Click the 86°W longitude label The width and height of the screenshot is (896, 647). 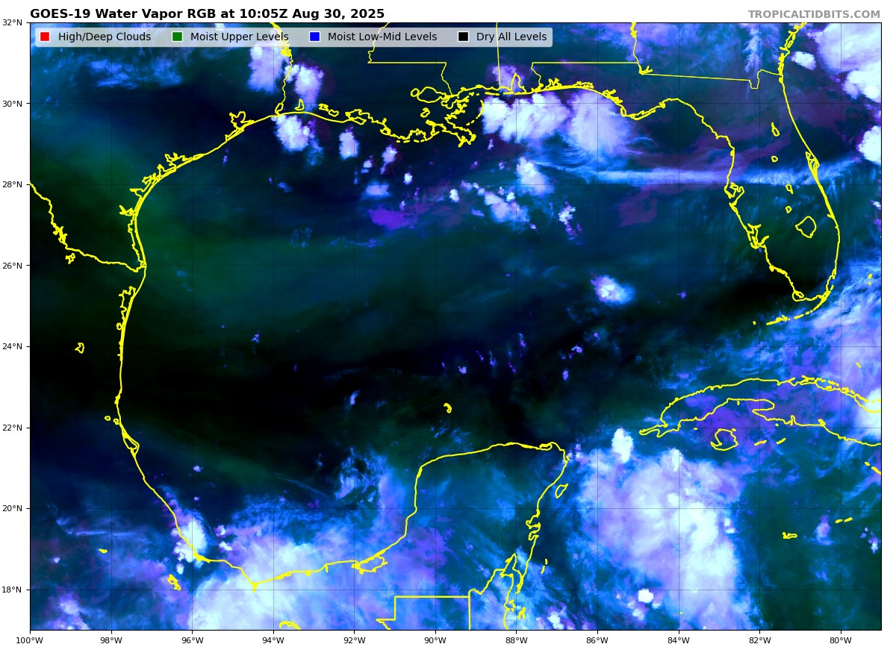click(597, 640)
